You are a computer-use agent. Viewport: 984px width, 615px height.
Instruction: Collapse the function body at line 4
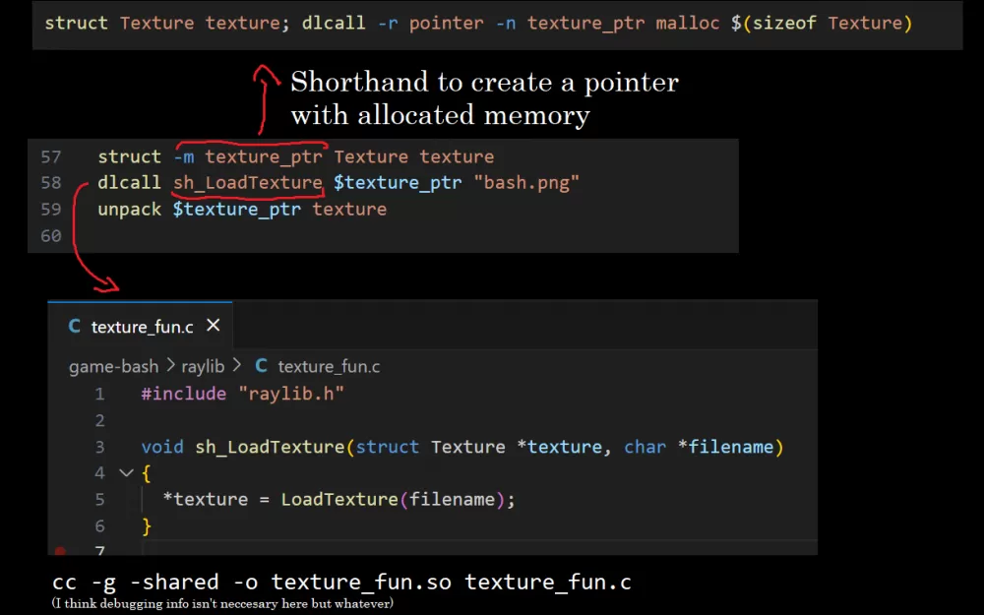coord(126,472)
